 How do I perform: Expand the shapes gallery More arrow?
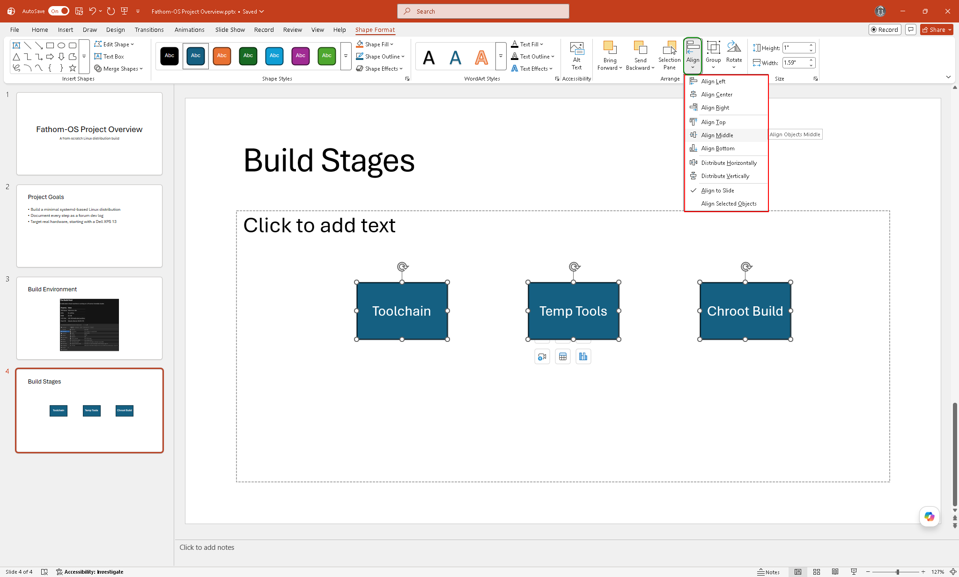point(84,57)
